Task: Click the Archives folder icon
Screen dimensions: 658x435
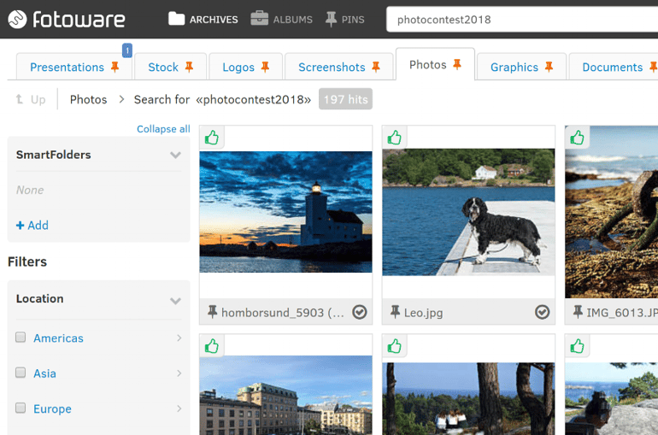Action: pyautogui.click(x=176, y=19)
